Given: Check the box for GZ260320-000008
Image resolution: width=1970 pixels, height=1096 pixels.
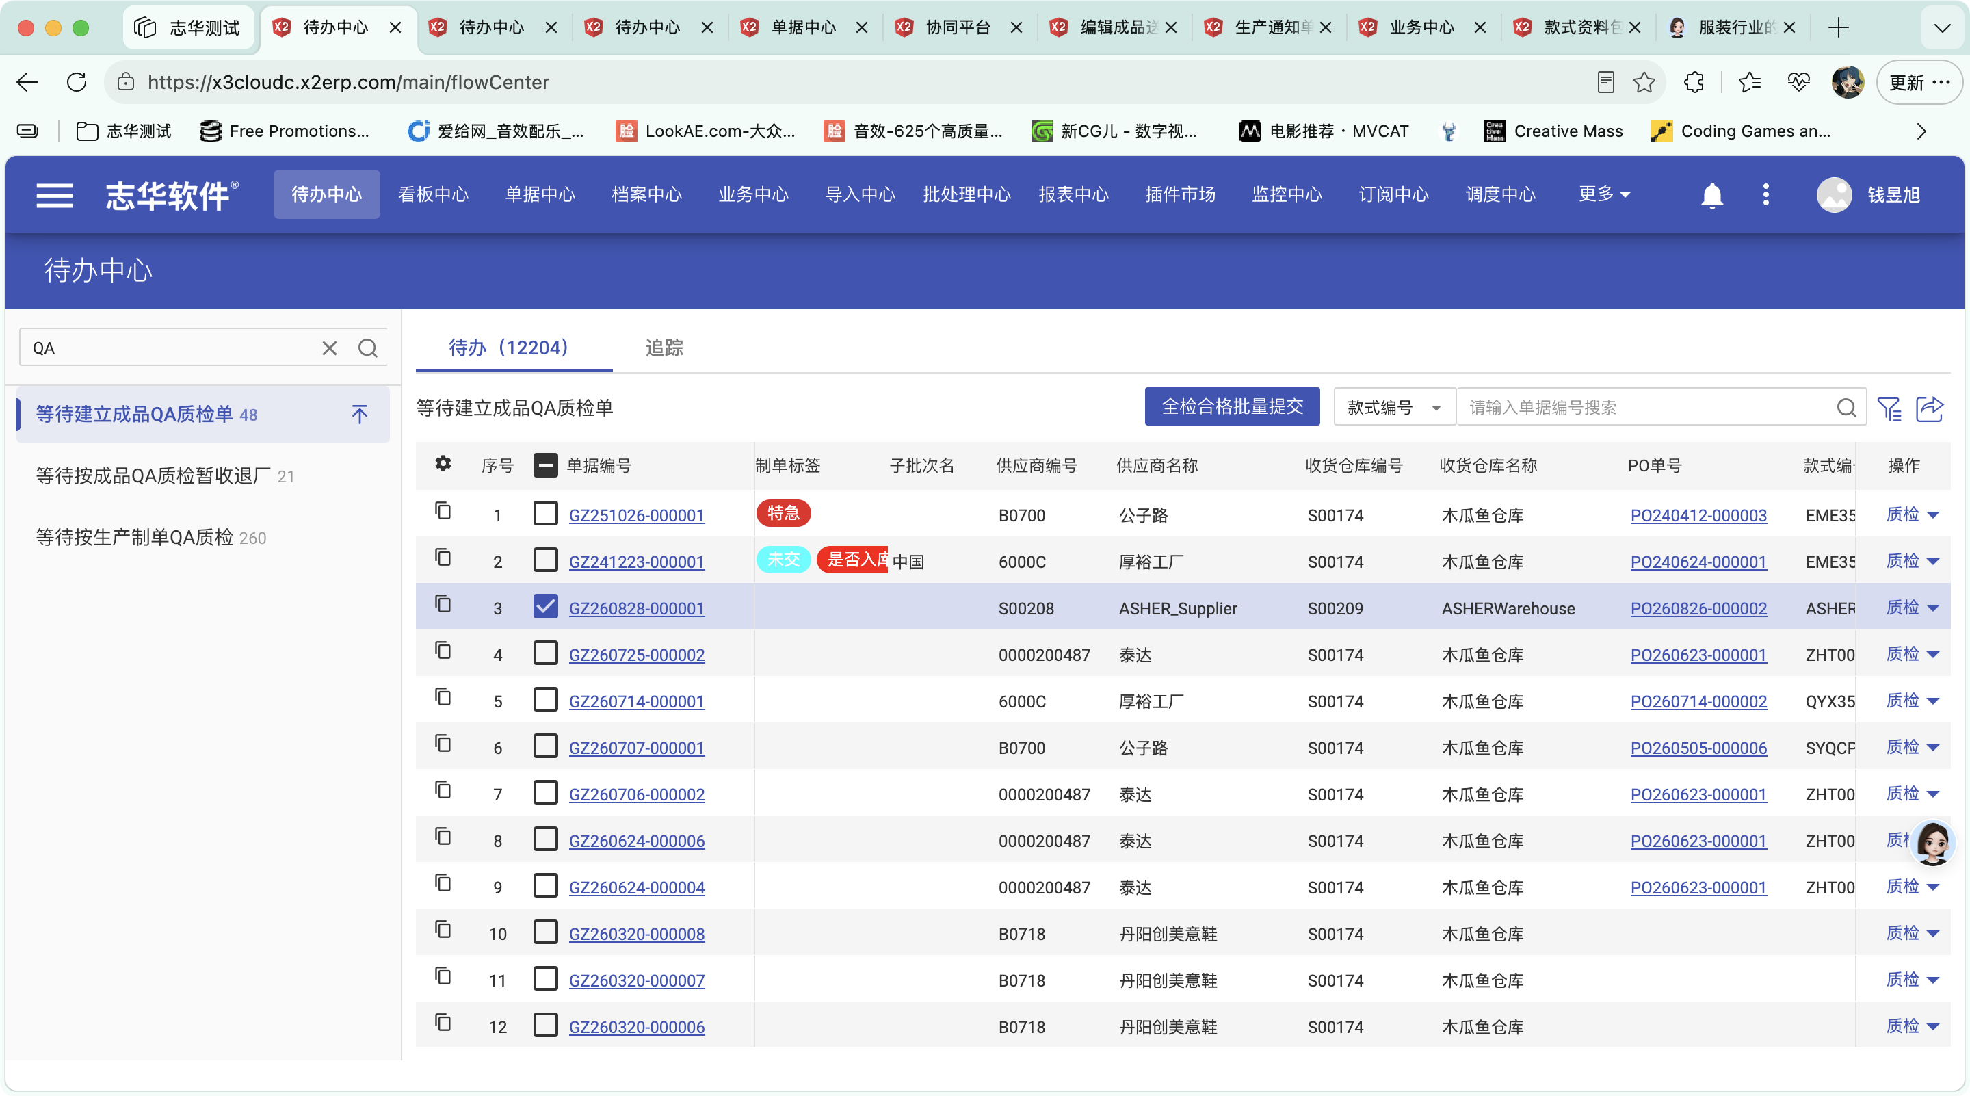Looking at the screenshot, I should pyautogui.click(x=545, y=932).
